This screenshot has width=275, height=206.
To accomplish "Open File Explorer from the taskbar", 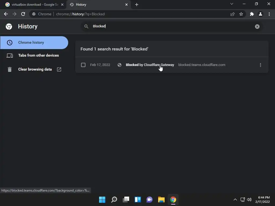I will (161, 200).
